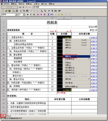Open print preview icon
Viewport: 108px width, 121px height.
[13, 11]
